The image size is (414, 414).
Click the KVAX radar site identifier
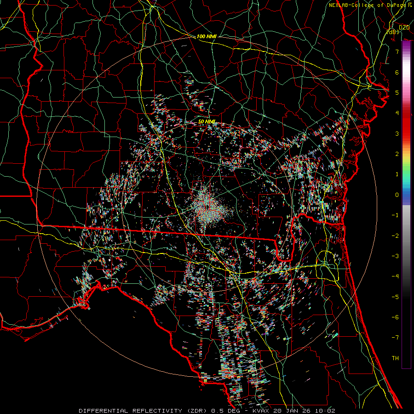(x=261, y=411)
